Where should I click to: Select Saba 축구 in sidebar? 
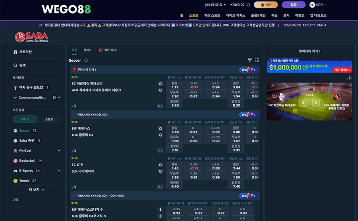27,140
